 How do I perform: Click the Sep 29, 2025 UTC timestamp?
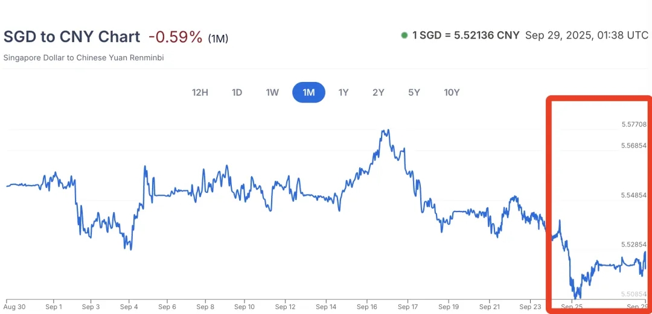tap(586, 36)
